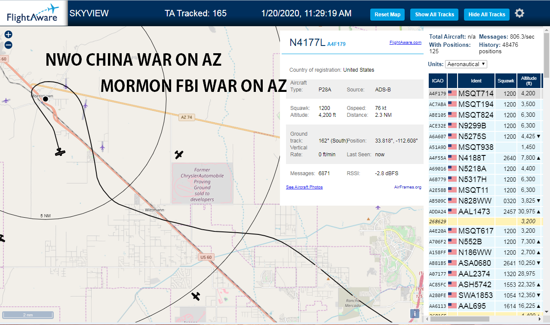Open AirFrames.org link
The width and height of the screenshot is (550, 325).
pyautogui.click(x=408, y=187)
